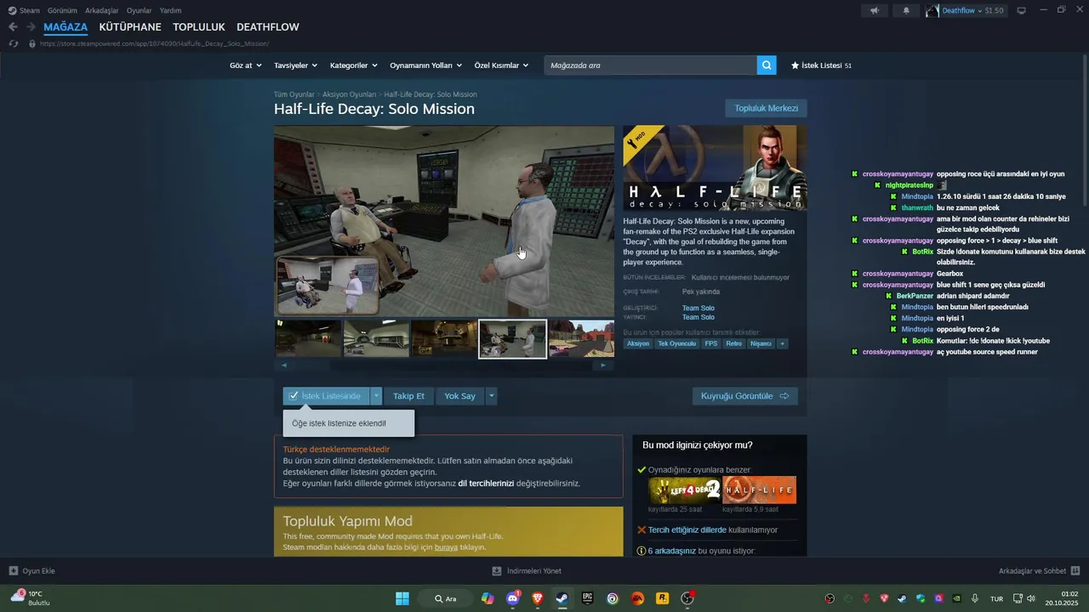Viewport: 1089px width, 612px height.
Task: Open the Yardım menu
Action: (x=170, y=10)
